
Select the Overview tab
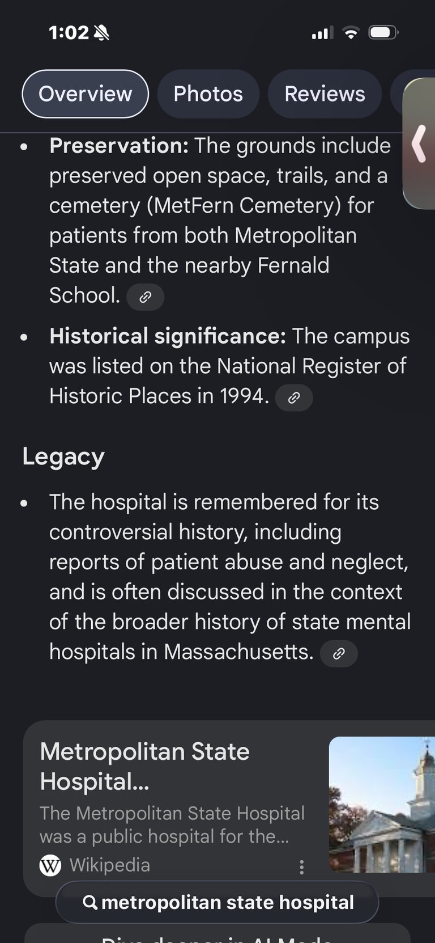pyautogui.click(x=85, y=94)
